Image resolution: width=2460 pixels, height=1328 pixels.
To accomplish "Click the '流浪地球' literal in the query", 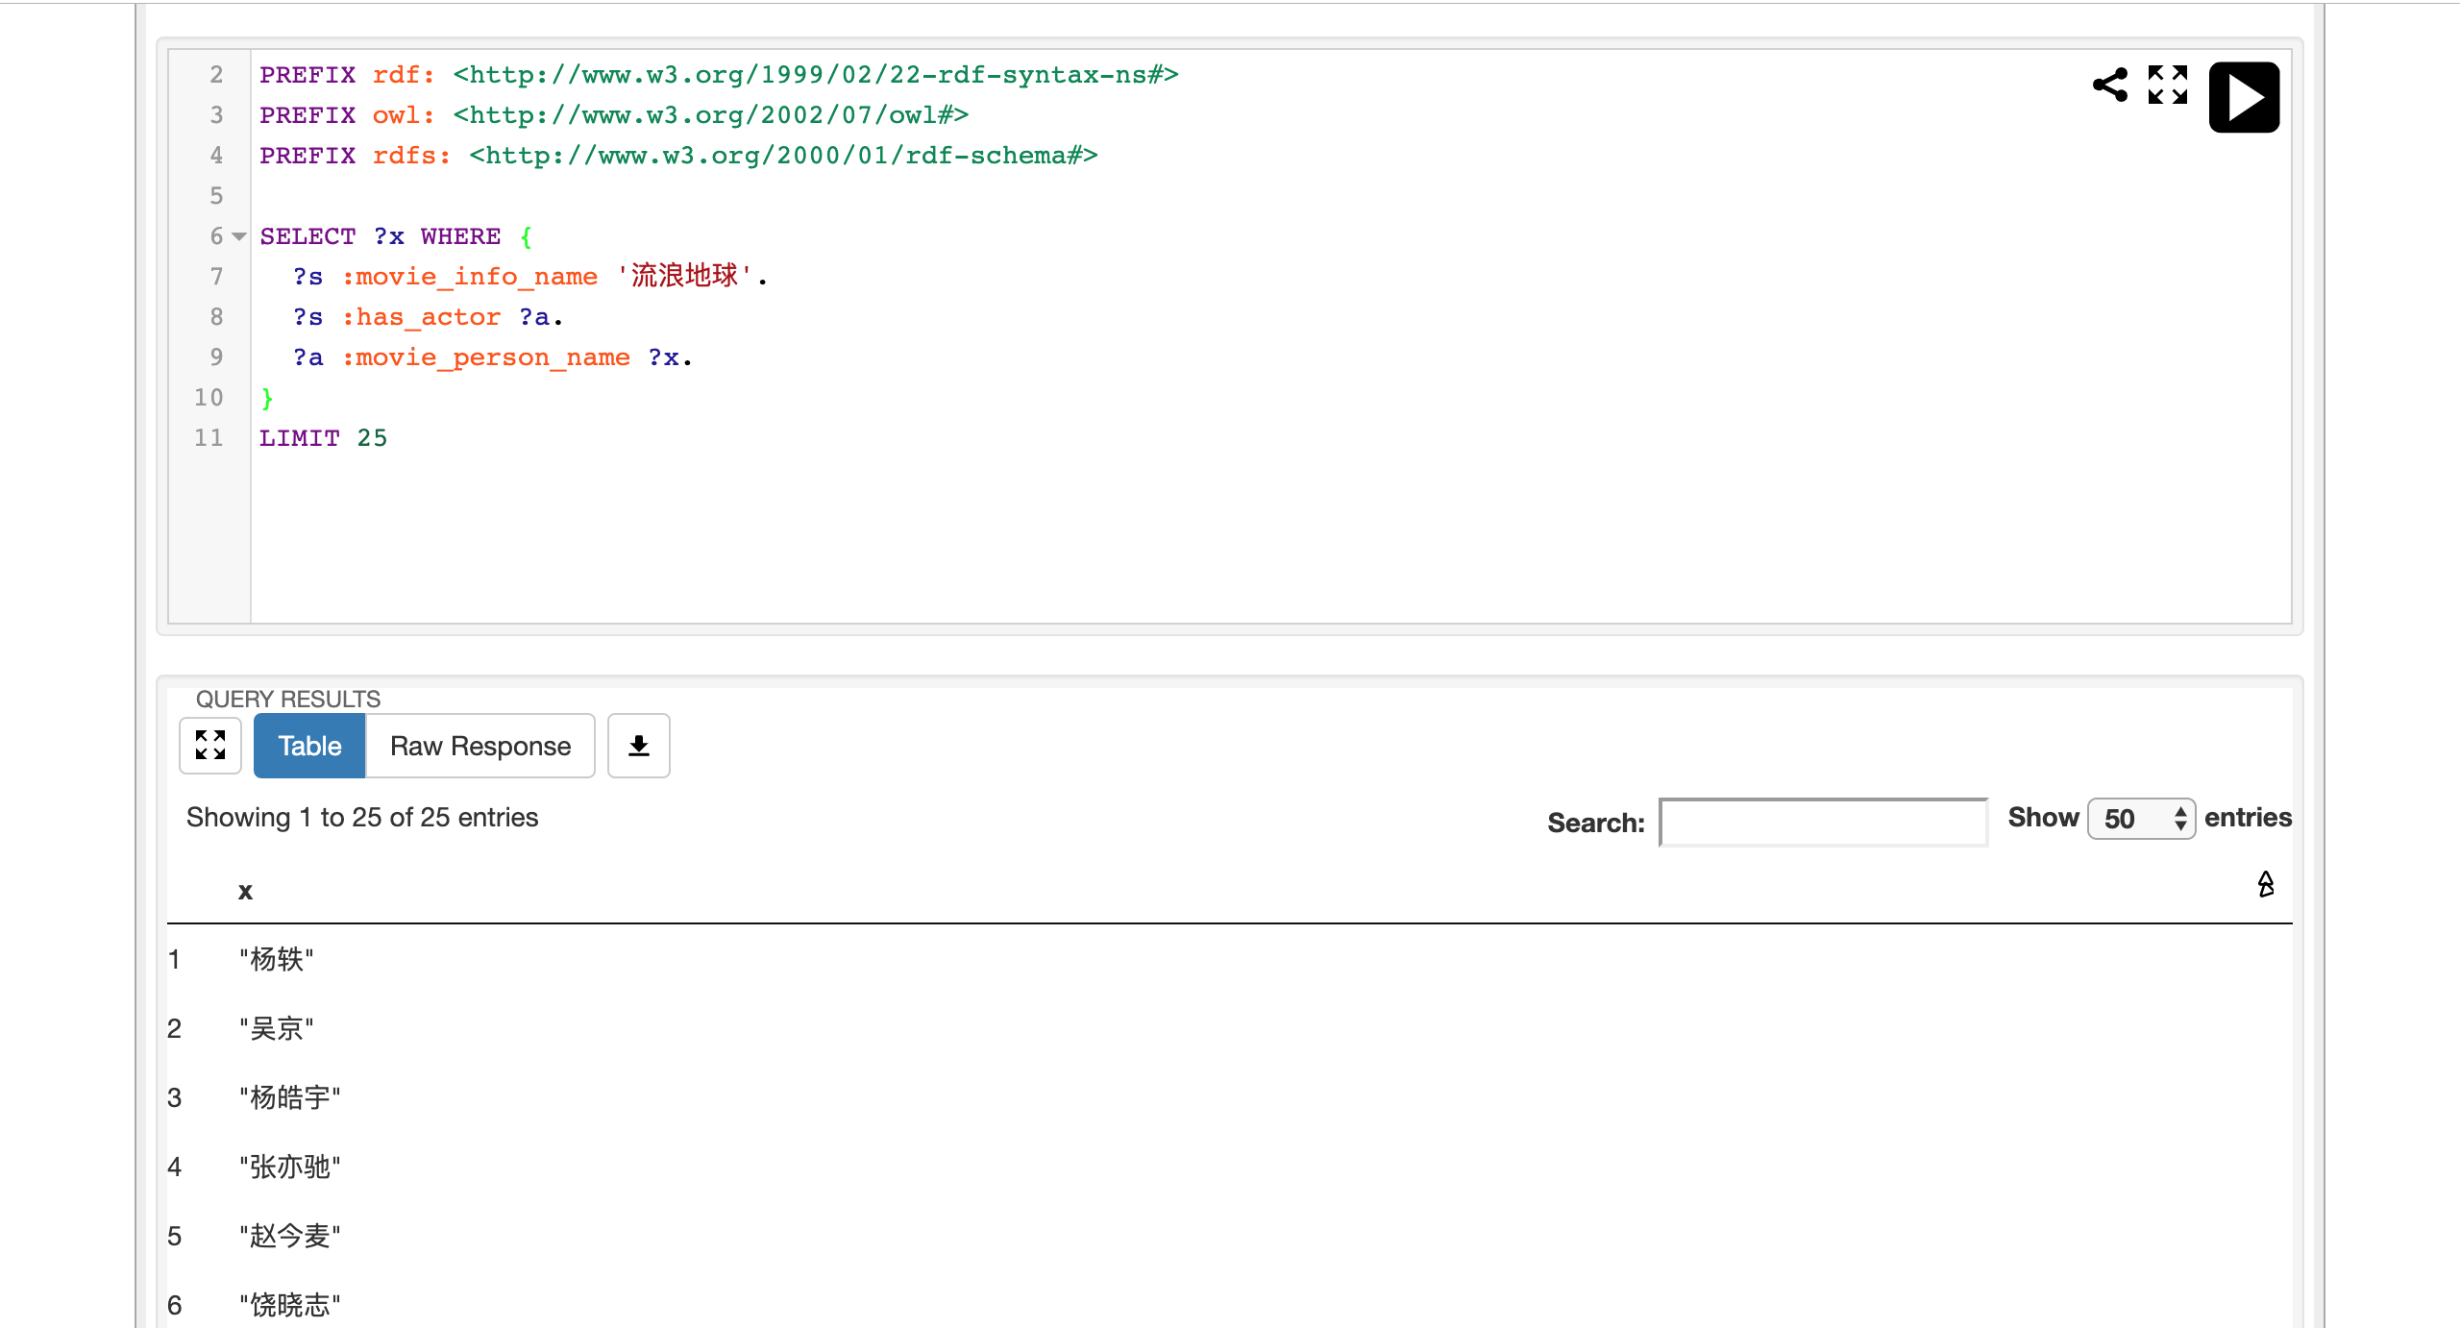I will tap(685, 276).
